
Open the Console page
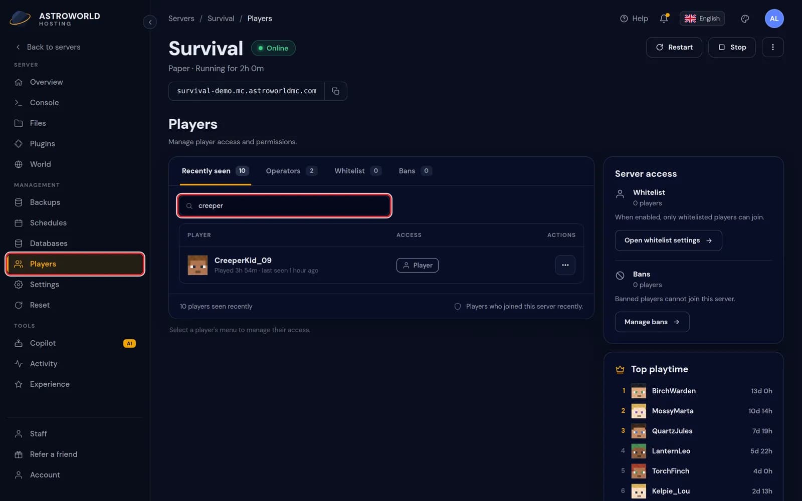coord(75,103)
